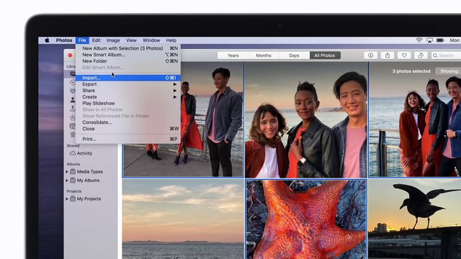Image resolution: width=461 pixels, height=259 pixels.
Task: Open Imports icon in the sidebar
Action: 73,117
